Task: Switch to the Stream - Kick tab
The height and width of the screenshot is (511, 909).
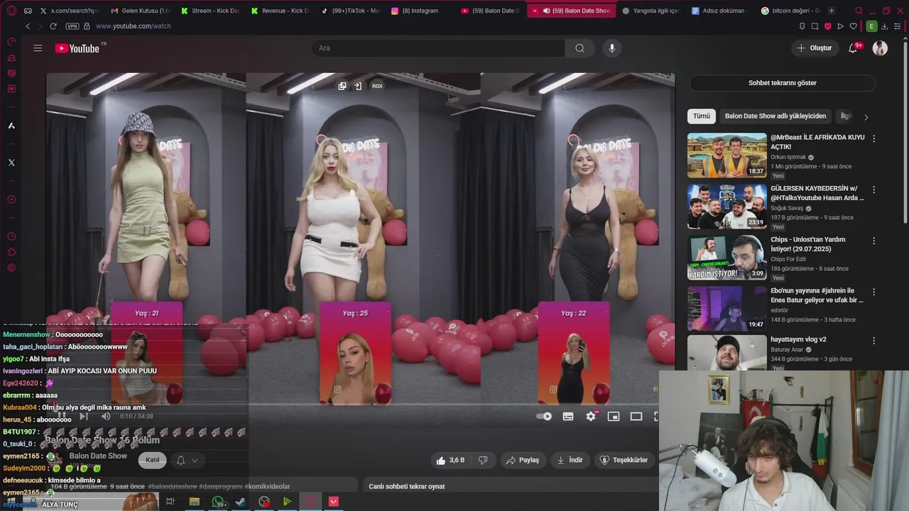Action: (210, 11)
